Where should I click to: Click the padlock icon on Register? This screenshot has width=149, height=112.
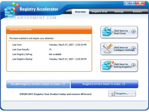(x=114, y=93)
